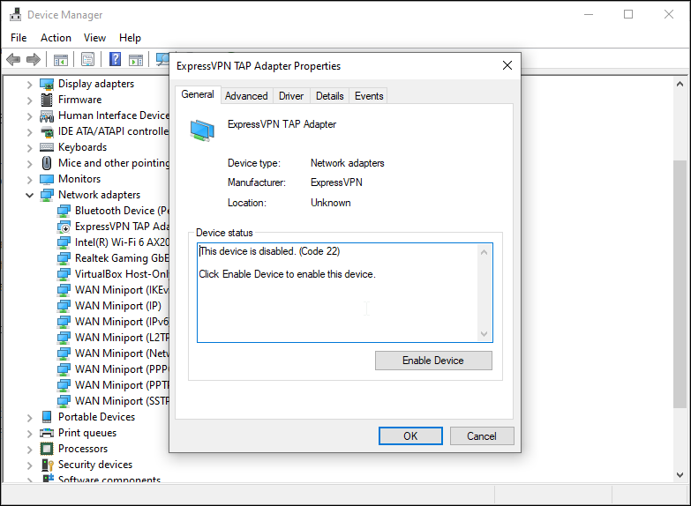Screen dimensions: 691x506
Task: Click the Security devices key icon
Action: [x=47, y=465]
